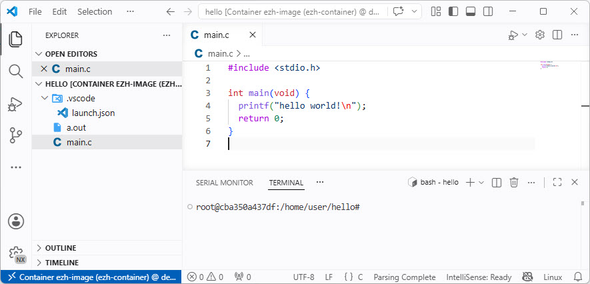Open Accounts menu in activity bar
This screenshot has height=284, width=590.
click(16, 221)
